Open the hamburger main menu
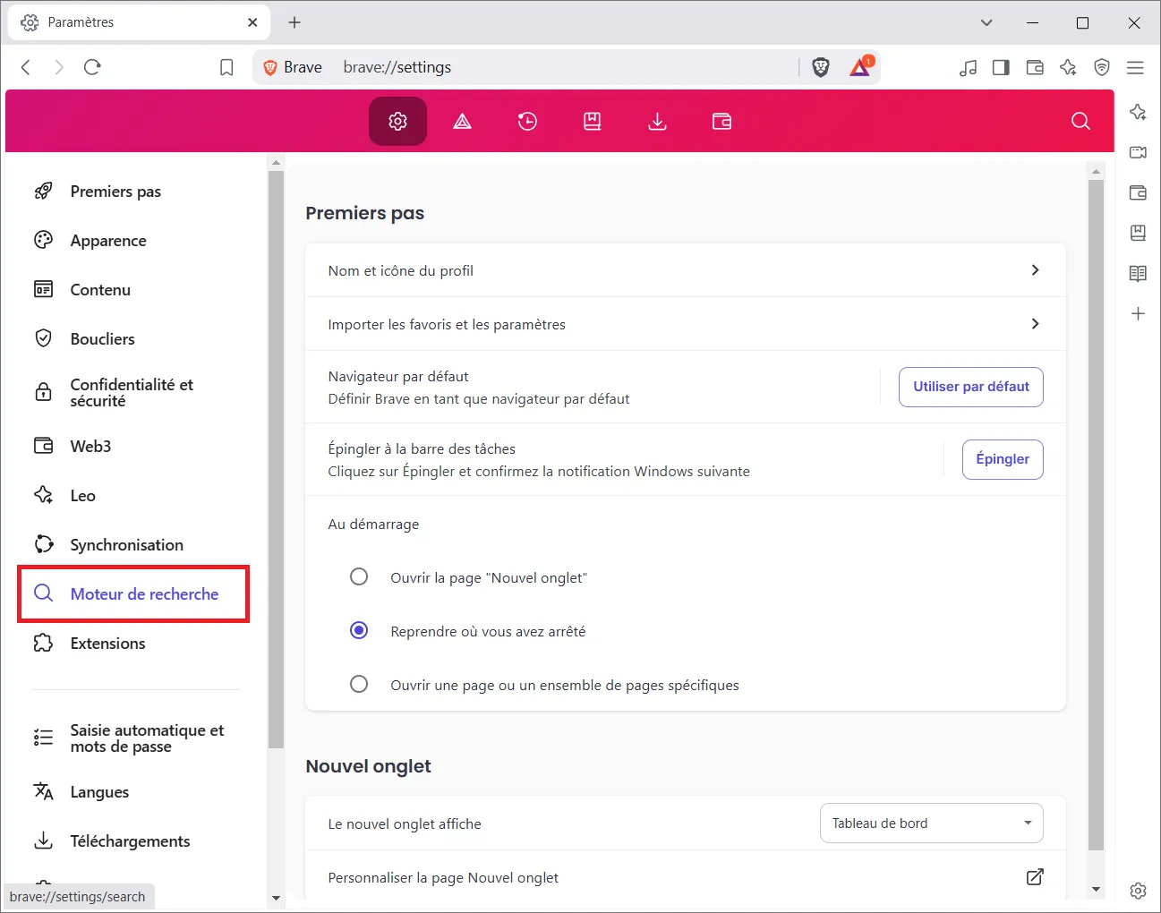 point(1136,67)
